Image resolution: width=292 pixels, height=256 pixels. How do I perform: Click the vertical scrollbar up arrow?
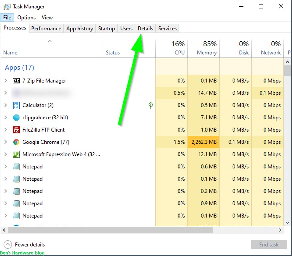pyautogui.click(x=287, y=62)
